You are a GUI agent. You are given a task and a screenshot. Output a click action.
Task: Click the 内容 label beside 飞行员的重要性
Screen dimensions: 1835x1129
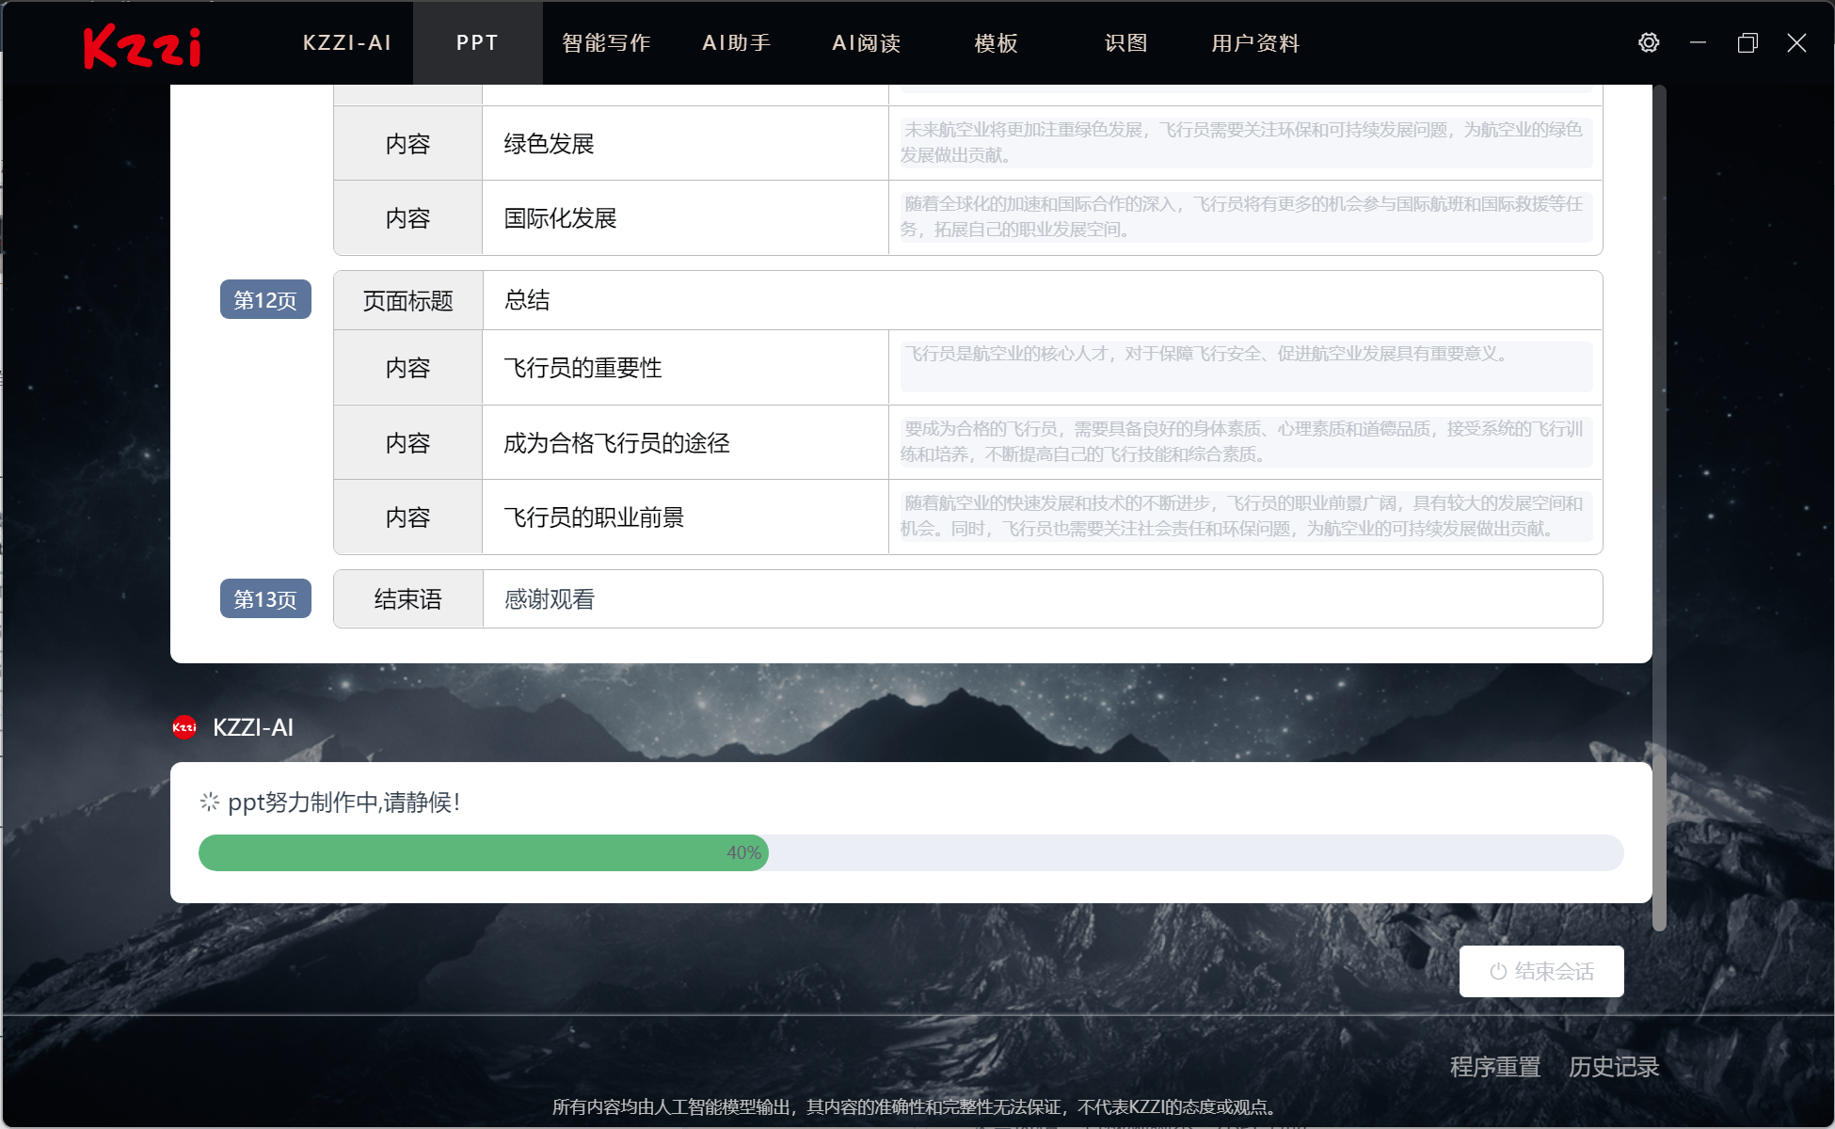point(408,367)
